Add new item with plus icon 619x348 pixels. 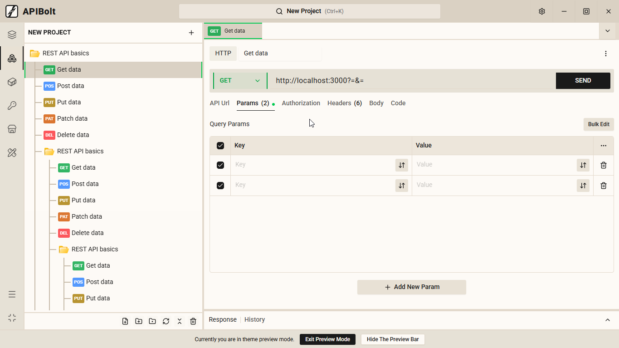[x=191, y=33]
